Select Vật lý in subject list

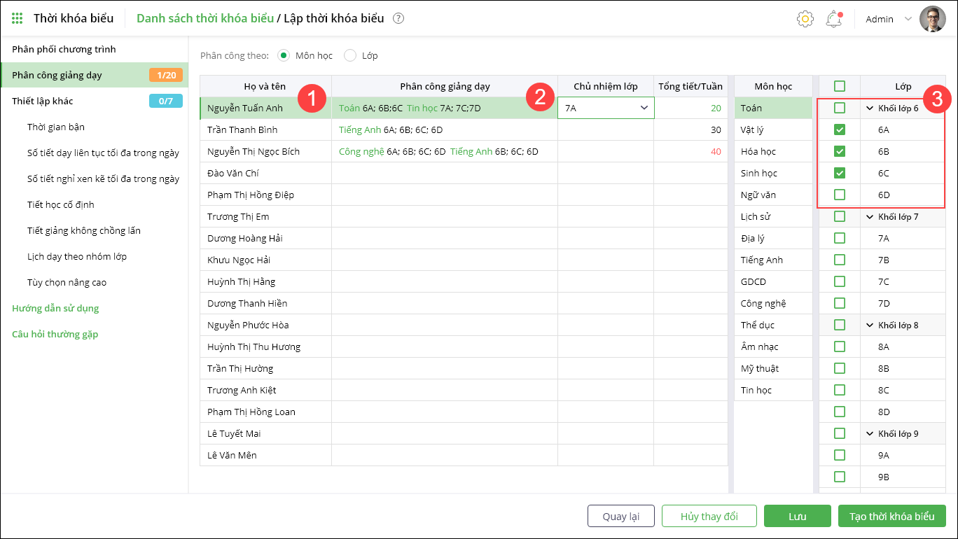752,130
